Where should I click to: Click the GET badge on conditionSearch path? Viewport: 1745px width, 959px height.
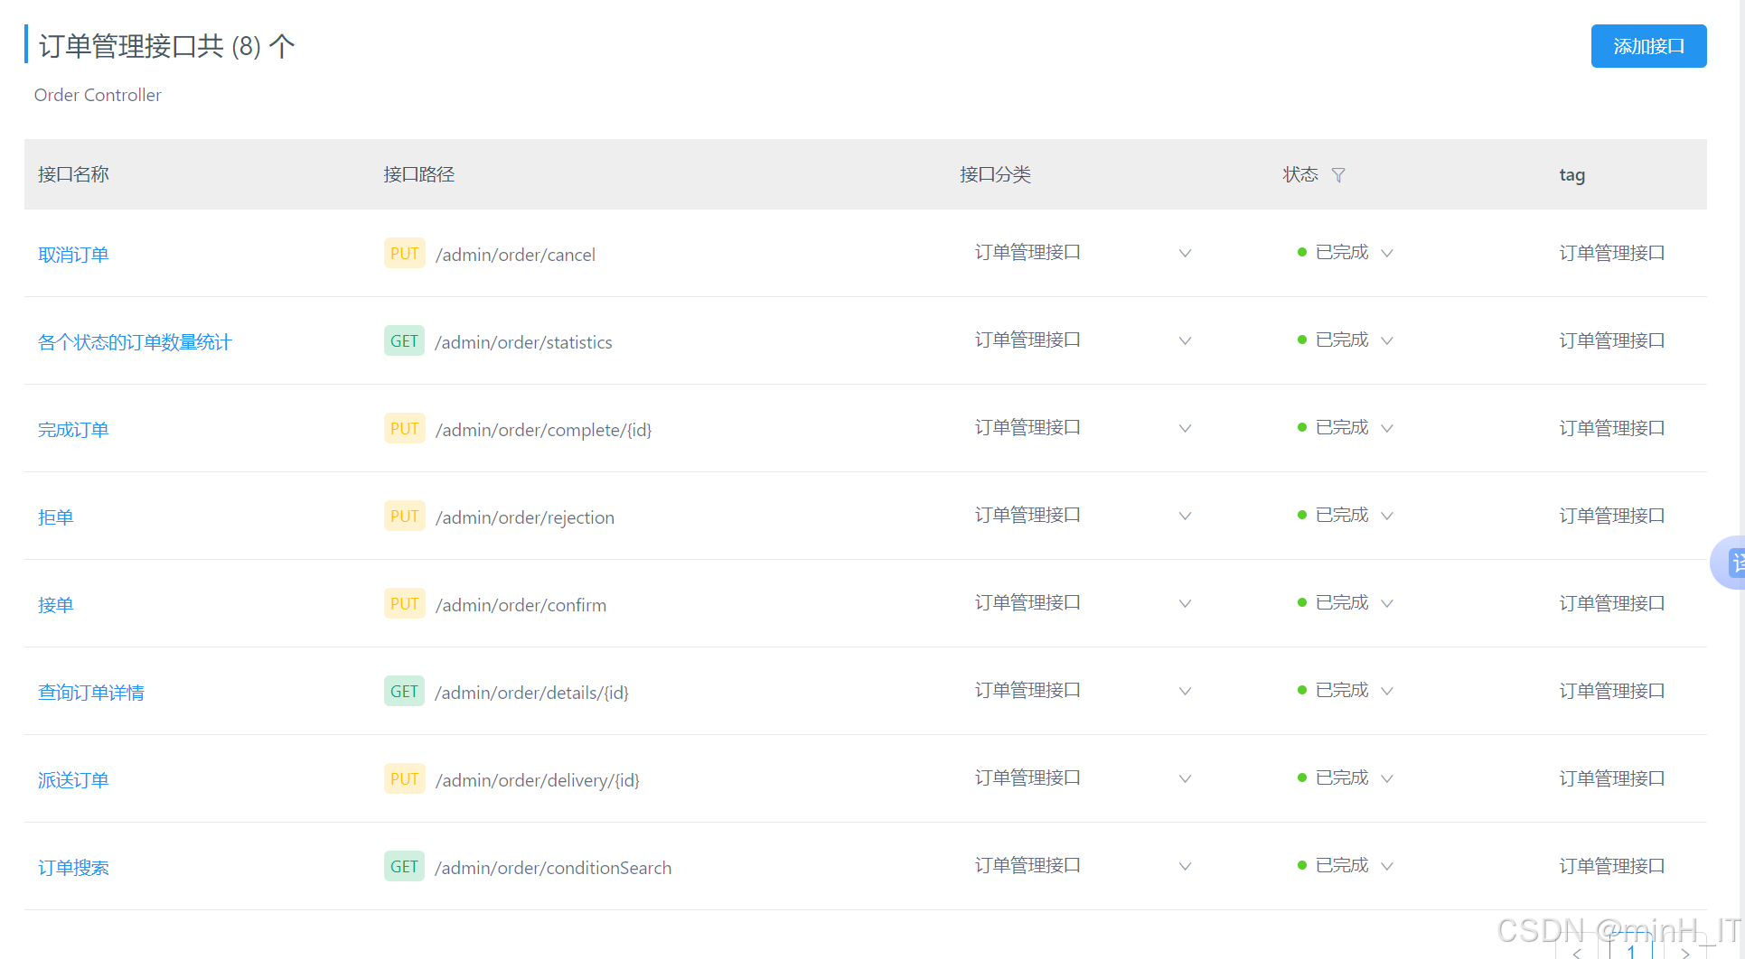coord(404,867)
